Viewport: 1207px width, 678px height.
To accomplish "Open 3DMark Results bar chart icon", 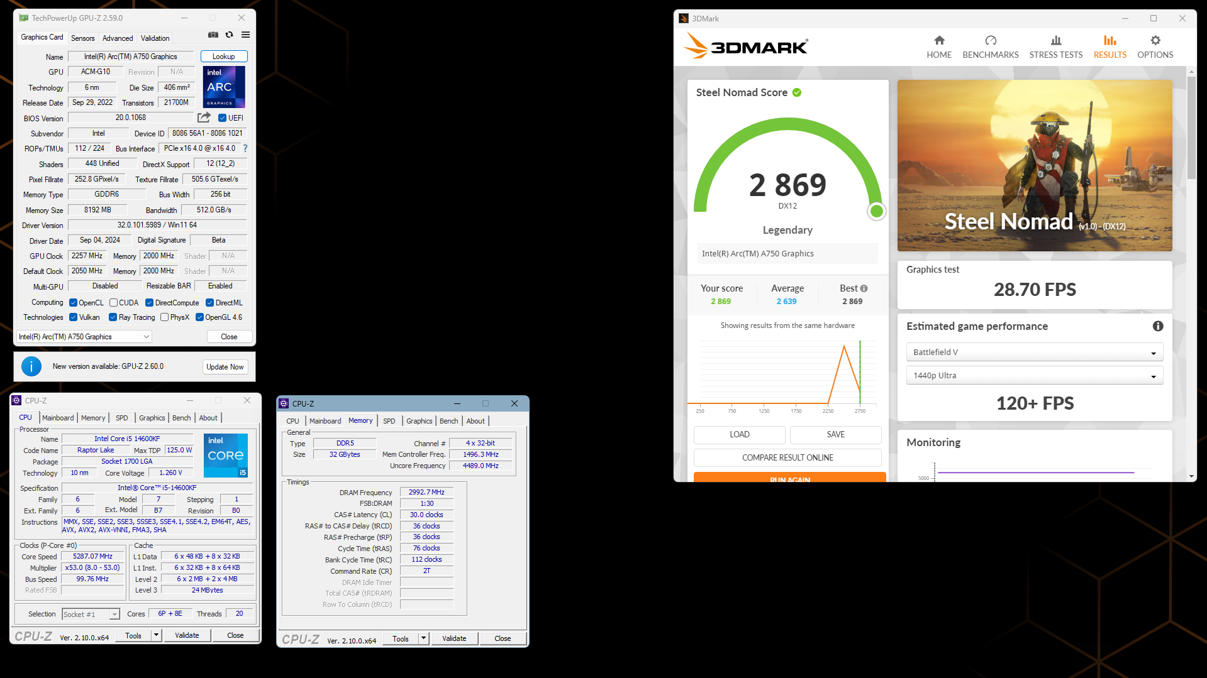I will (1110, 40).
